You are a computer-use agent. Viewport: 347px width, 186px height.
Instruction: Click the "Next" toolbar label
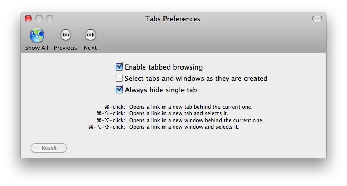pyautogui.click(x=90, y=48)
